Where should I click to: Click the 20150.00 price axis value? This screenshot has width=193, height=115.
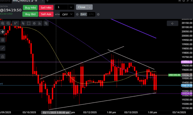click(x=187, y=23)
